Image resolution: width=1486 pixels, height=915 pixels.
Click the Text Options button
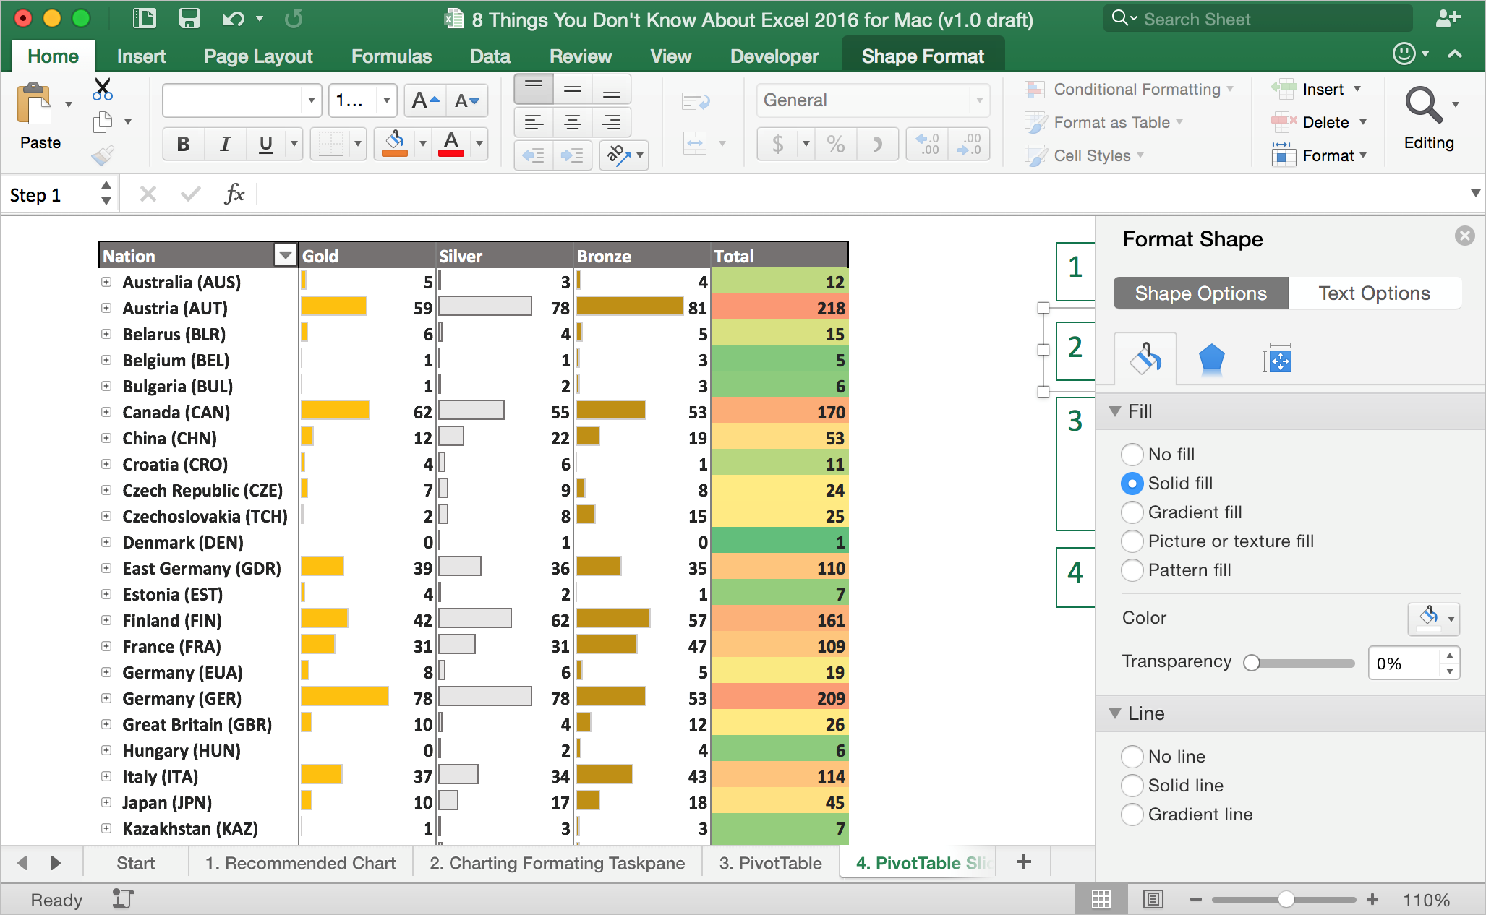tap(1373, 293)
